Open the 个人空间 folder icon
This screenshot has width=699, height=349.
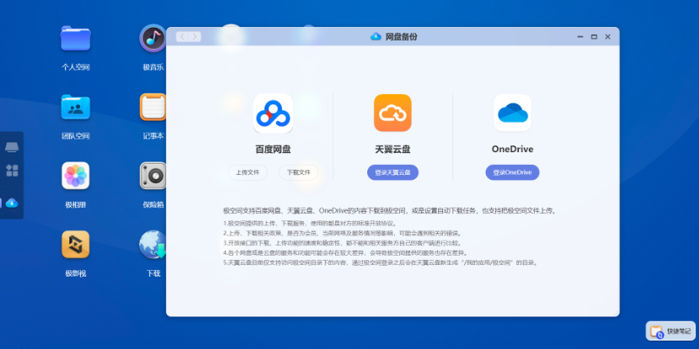tap(75, 39)
